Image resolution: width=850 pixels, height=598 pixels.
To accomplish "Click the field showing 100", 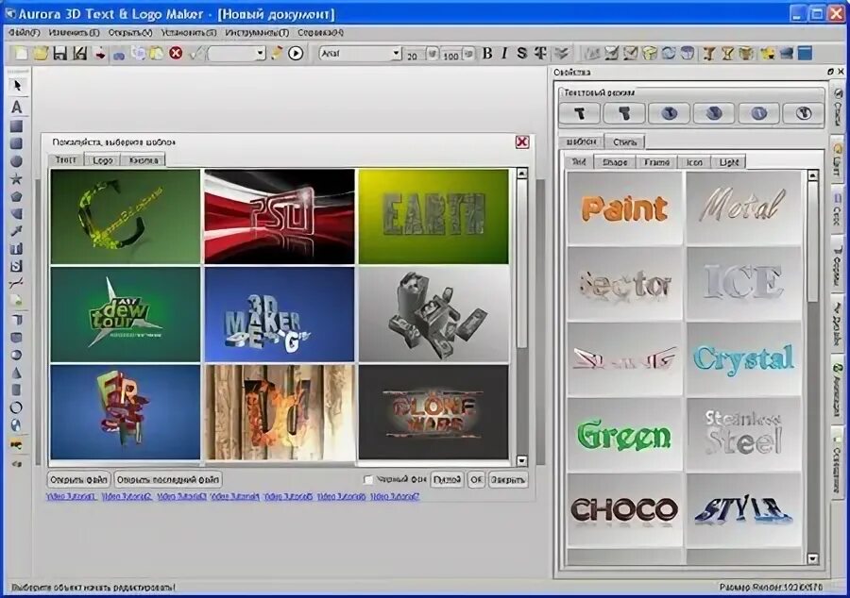I will 452,55.
